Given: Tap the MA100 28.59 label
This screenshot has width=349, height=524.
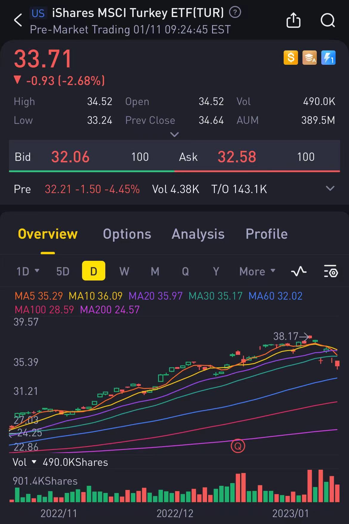Looking at the screenshot, I should coord(44,309).
